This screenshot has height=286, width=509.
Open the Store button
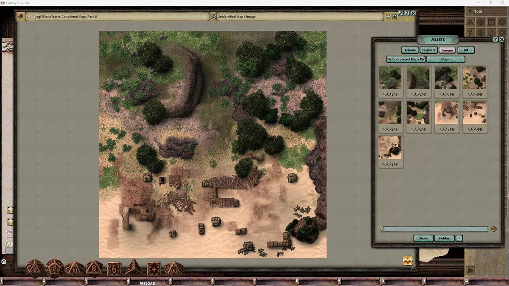(423, 238)
